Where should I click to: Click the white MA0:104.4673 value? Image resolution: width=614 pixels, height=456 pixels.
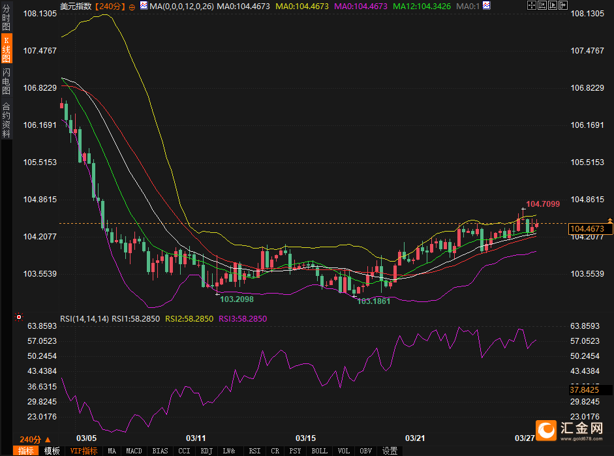tap(243, 7)
